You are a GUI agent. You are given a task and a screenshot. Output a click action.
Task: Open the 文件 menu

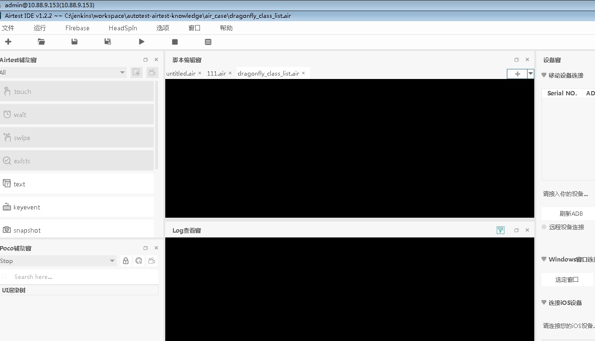click(x=8, y=28)
